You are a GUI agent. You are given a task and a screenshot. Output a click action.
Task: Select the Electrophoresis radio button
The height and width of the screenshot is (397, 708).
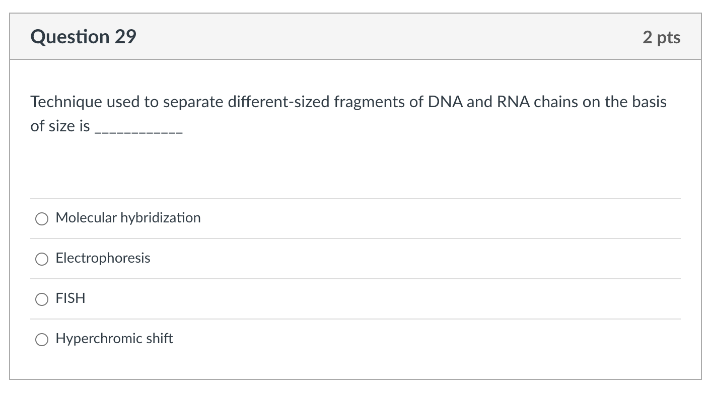coord(42,259)
